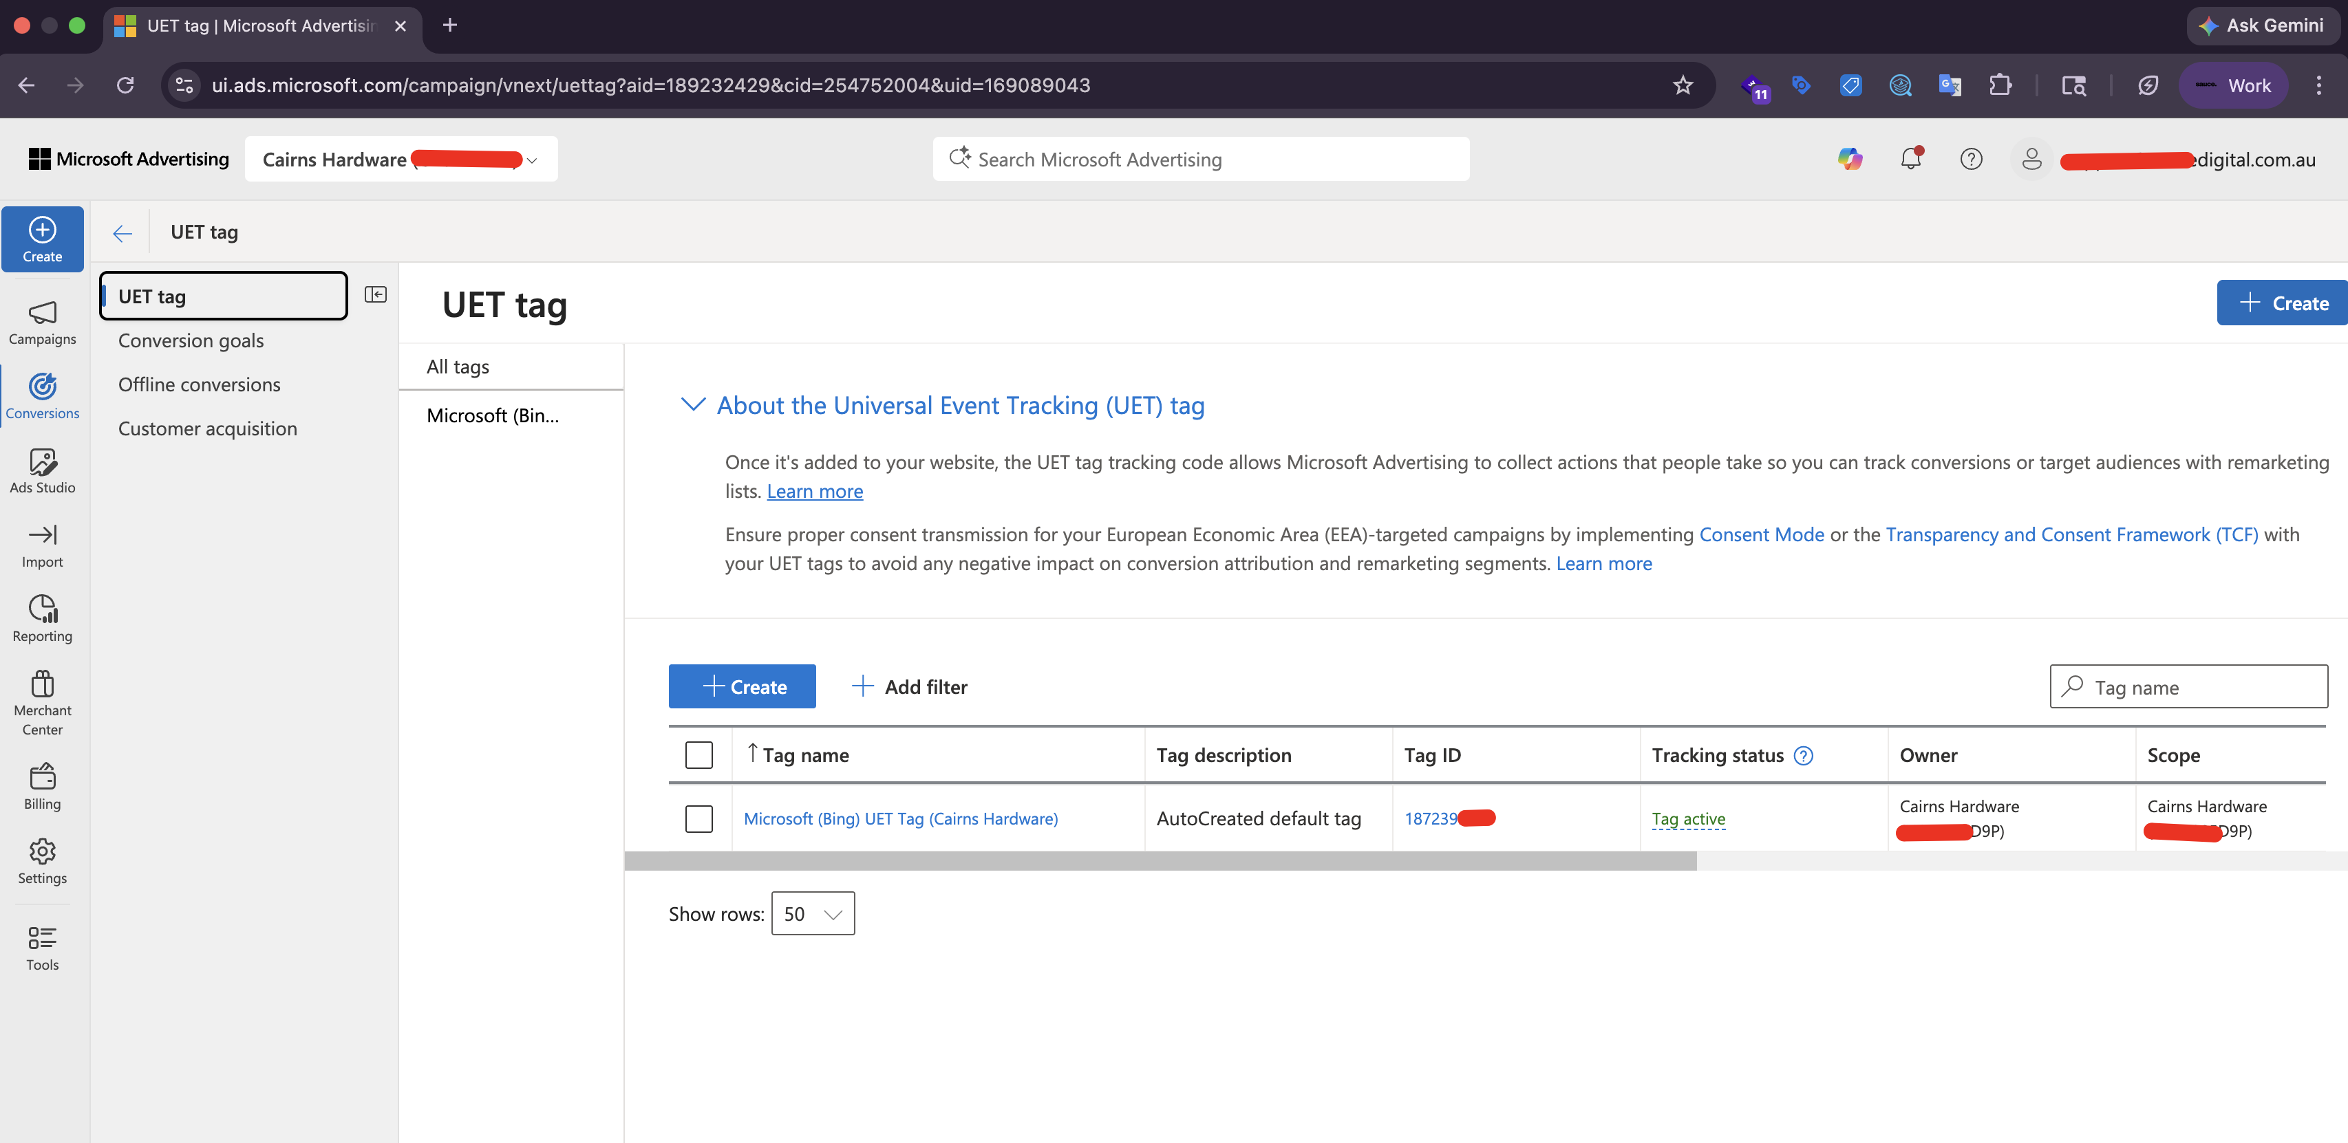
Task: Click the Owner column header
Action: point(1928,755)
